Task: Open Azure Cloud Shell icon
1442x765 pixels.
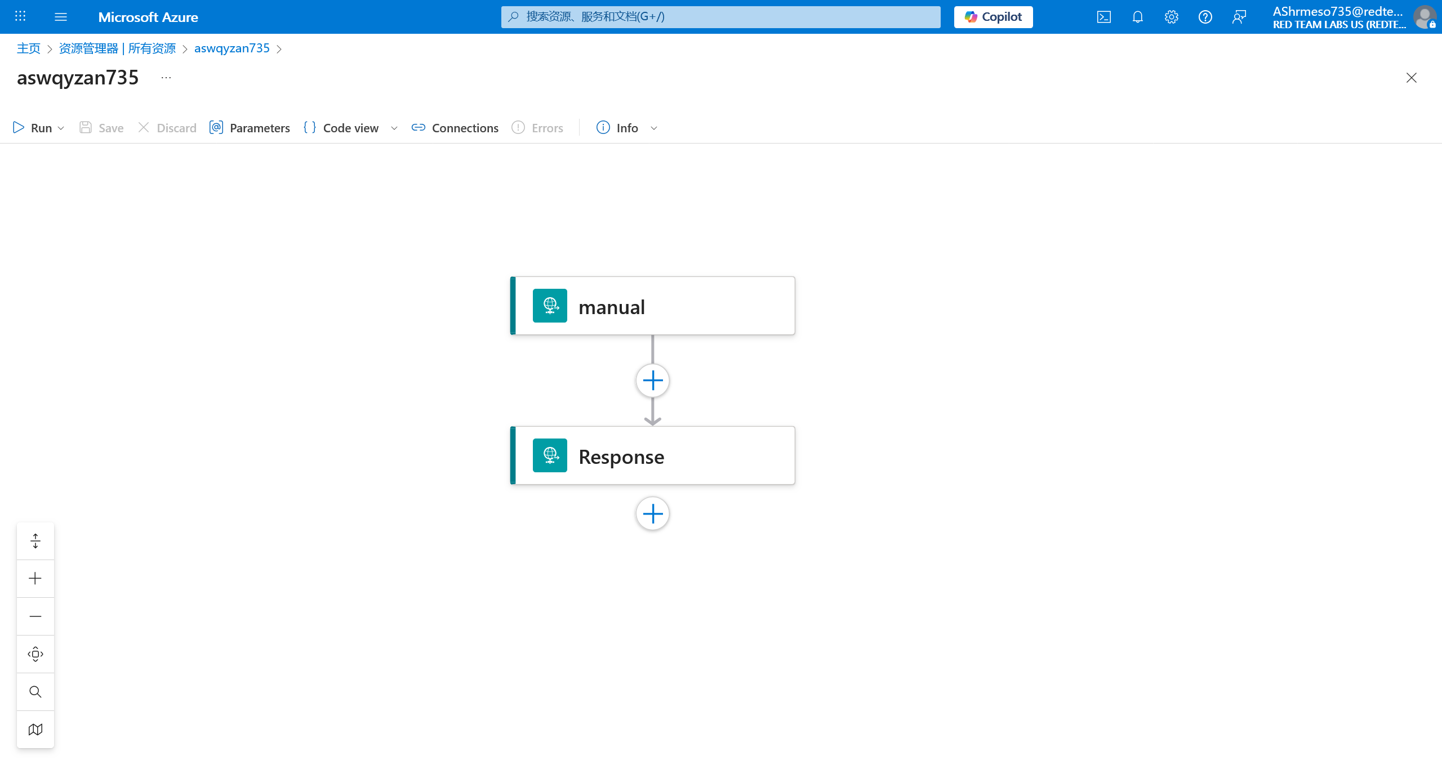Action: click(x=1103, y=17)
